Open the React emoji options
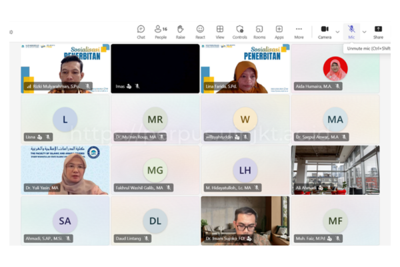The image size is (400, 267). (200, 32)
